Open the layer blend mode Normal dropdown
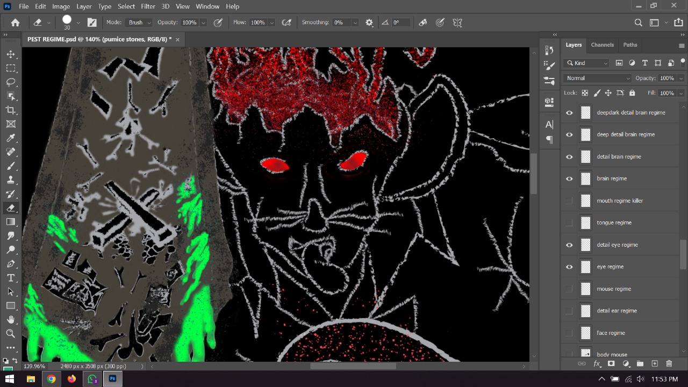This screenshot has height=387, width=688. point(597,78)
